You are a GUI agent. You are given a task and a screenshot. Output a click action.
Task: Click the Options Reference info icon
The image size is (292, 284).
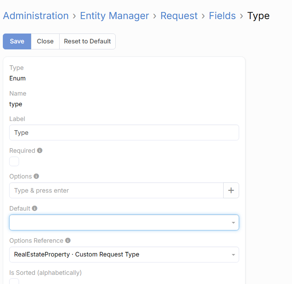coord(68,241)
